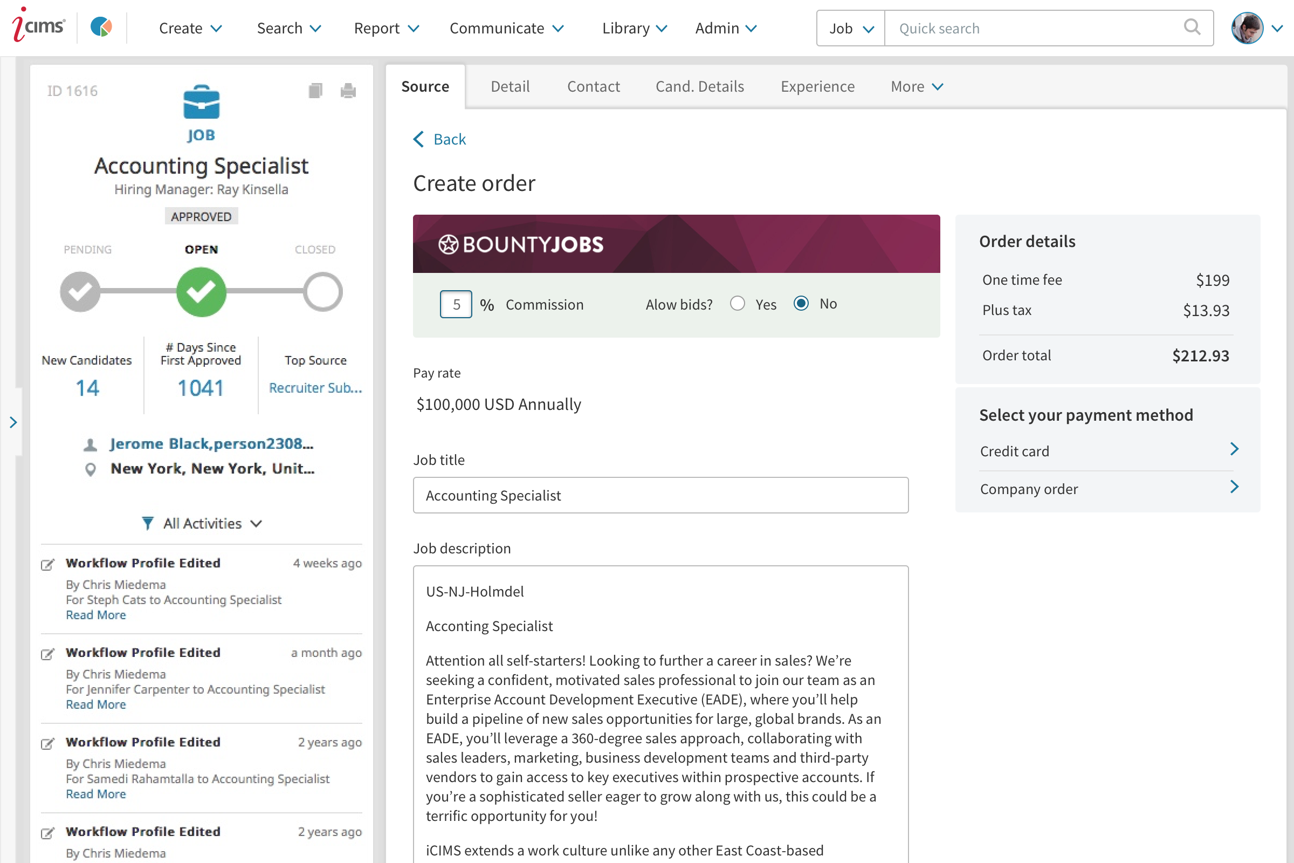Open the Jerome Black recruiter link
Screen dimensions: 1294x863
212,443
